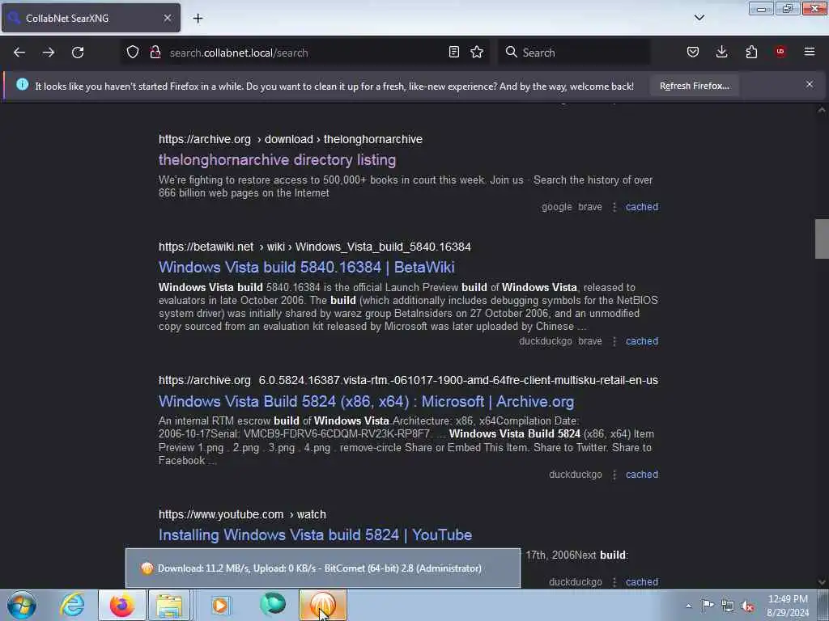Open the Firefox downloads panel
829x621 pixels.
click(721, 53)
